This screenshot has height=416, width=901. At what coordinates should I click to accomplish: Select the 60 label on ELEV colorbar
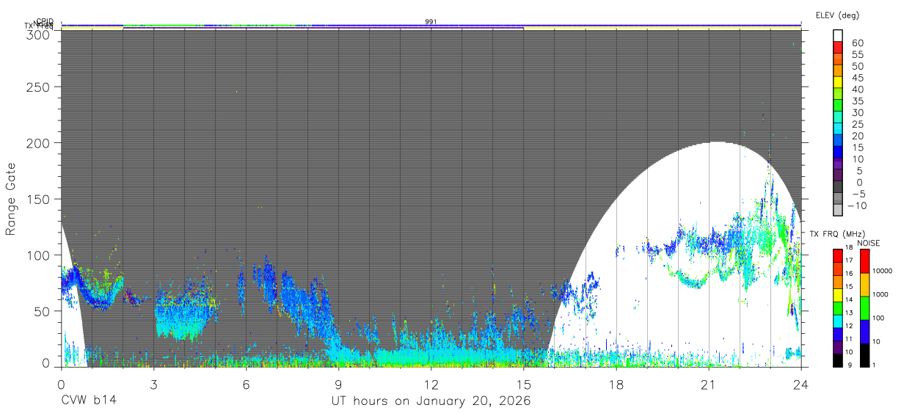pyautogui.click(x=857, y=43)
